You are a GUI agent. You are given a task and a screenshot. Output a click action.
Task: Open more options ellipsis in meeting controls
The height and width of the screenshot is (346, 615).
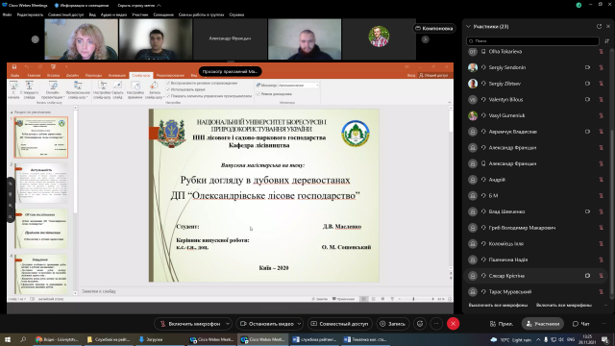[x=436, y=324]
